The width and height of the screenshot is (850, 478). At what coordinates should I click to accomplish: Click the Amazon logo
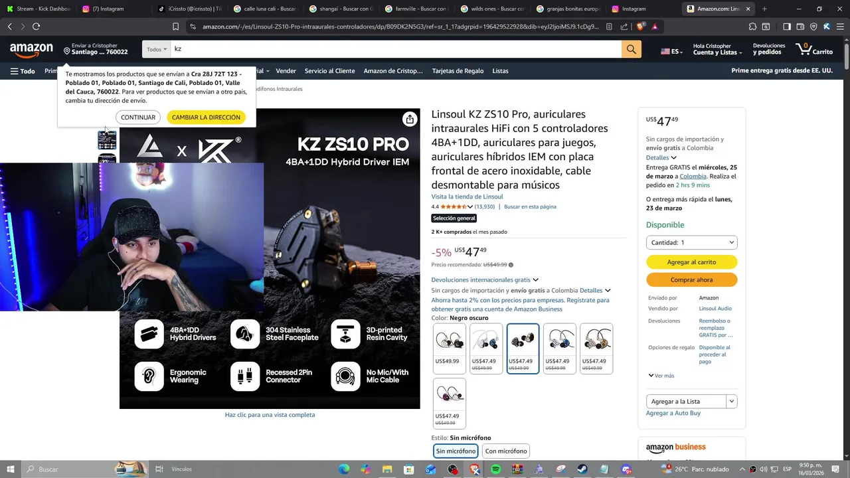pos(31,50)
